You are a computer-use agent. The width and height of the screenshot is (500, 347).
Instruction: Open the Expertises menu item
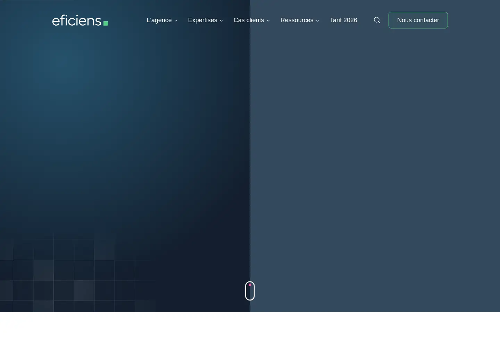coord(203,20)
